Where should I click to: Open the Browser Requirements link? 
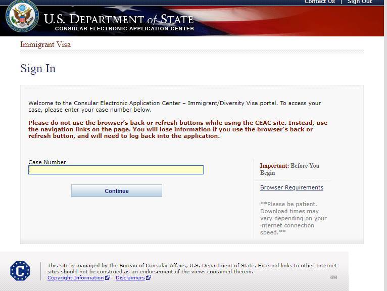tap(292, 187)
